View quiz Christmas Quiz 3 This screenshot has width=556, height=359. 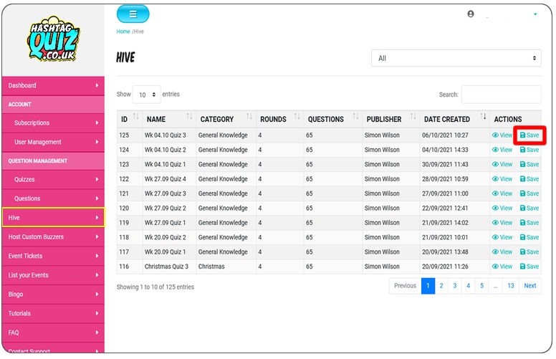point(502,266)
